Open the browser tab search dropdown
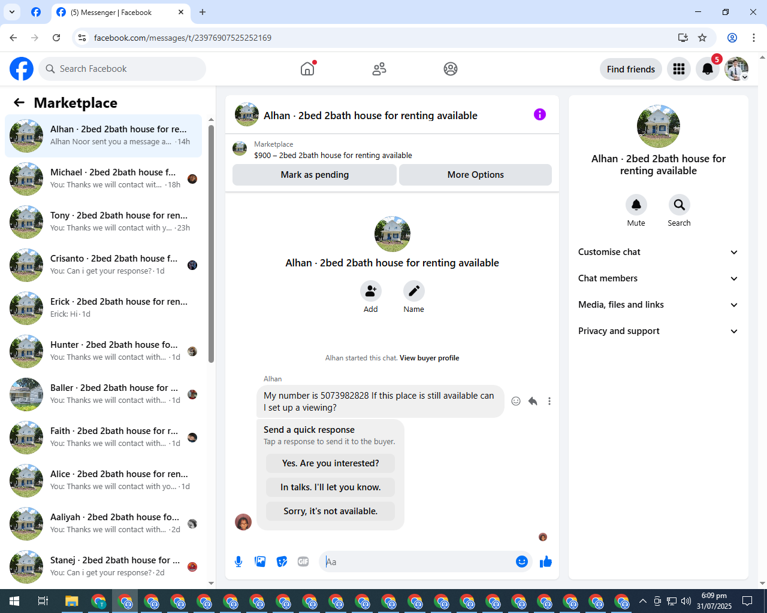The image size is (767, 613). click(x=12, y=12)
